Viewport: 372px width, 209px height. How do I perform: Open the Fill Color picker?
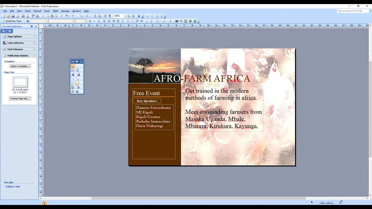click(158, 21)
